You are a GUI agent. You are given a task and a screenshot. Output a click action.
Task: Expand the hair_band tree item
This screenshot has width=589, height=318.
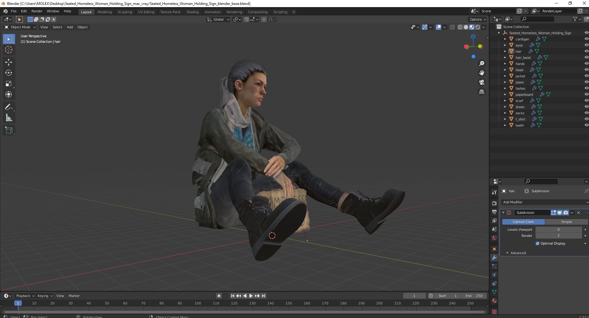click(505, 58)
